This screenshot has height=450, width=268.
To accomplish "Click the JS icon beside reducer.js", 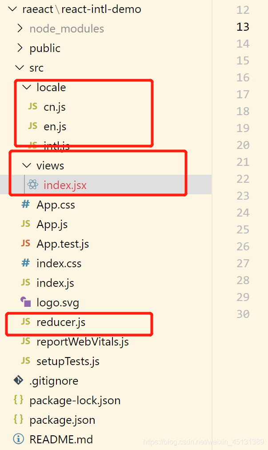I will click(26, 322).
